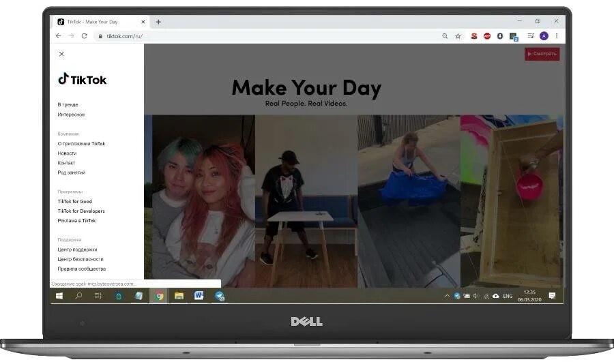Open the Правила сообщества link

coord(81,269)
